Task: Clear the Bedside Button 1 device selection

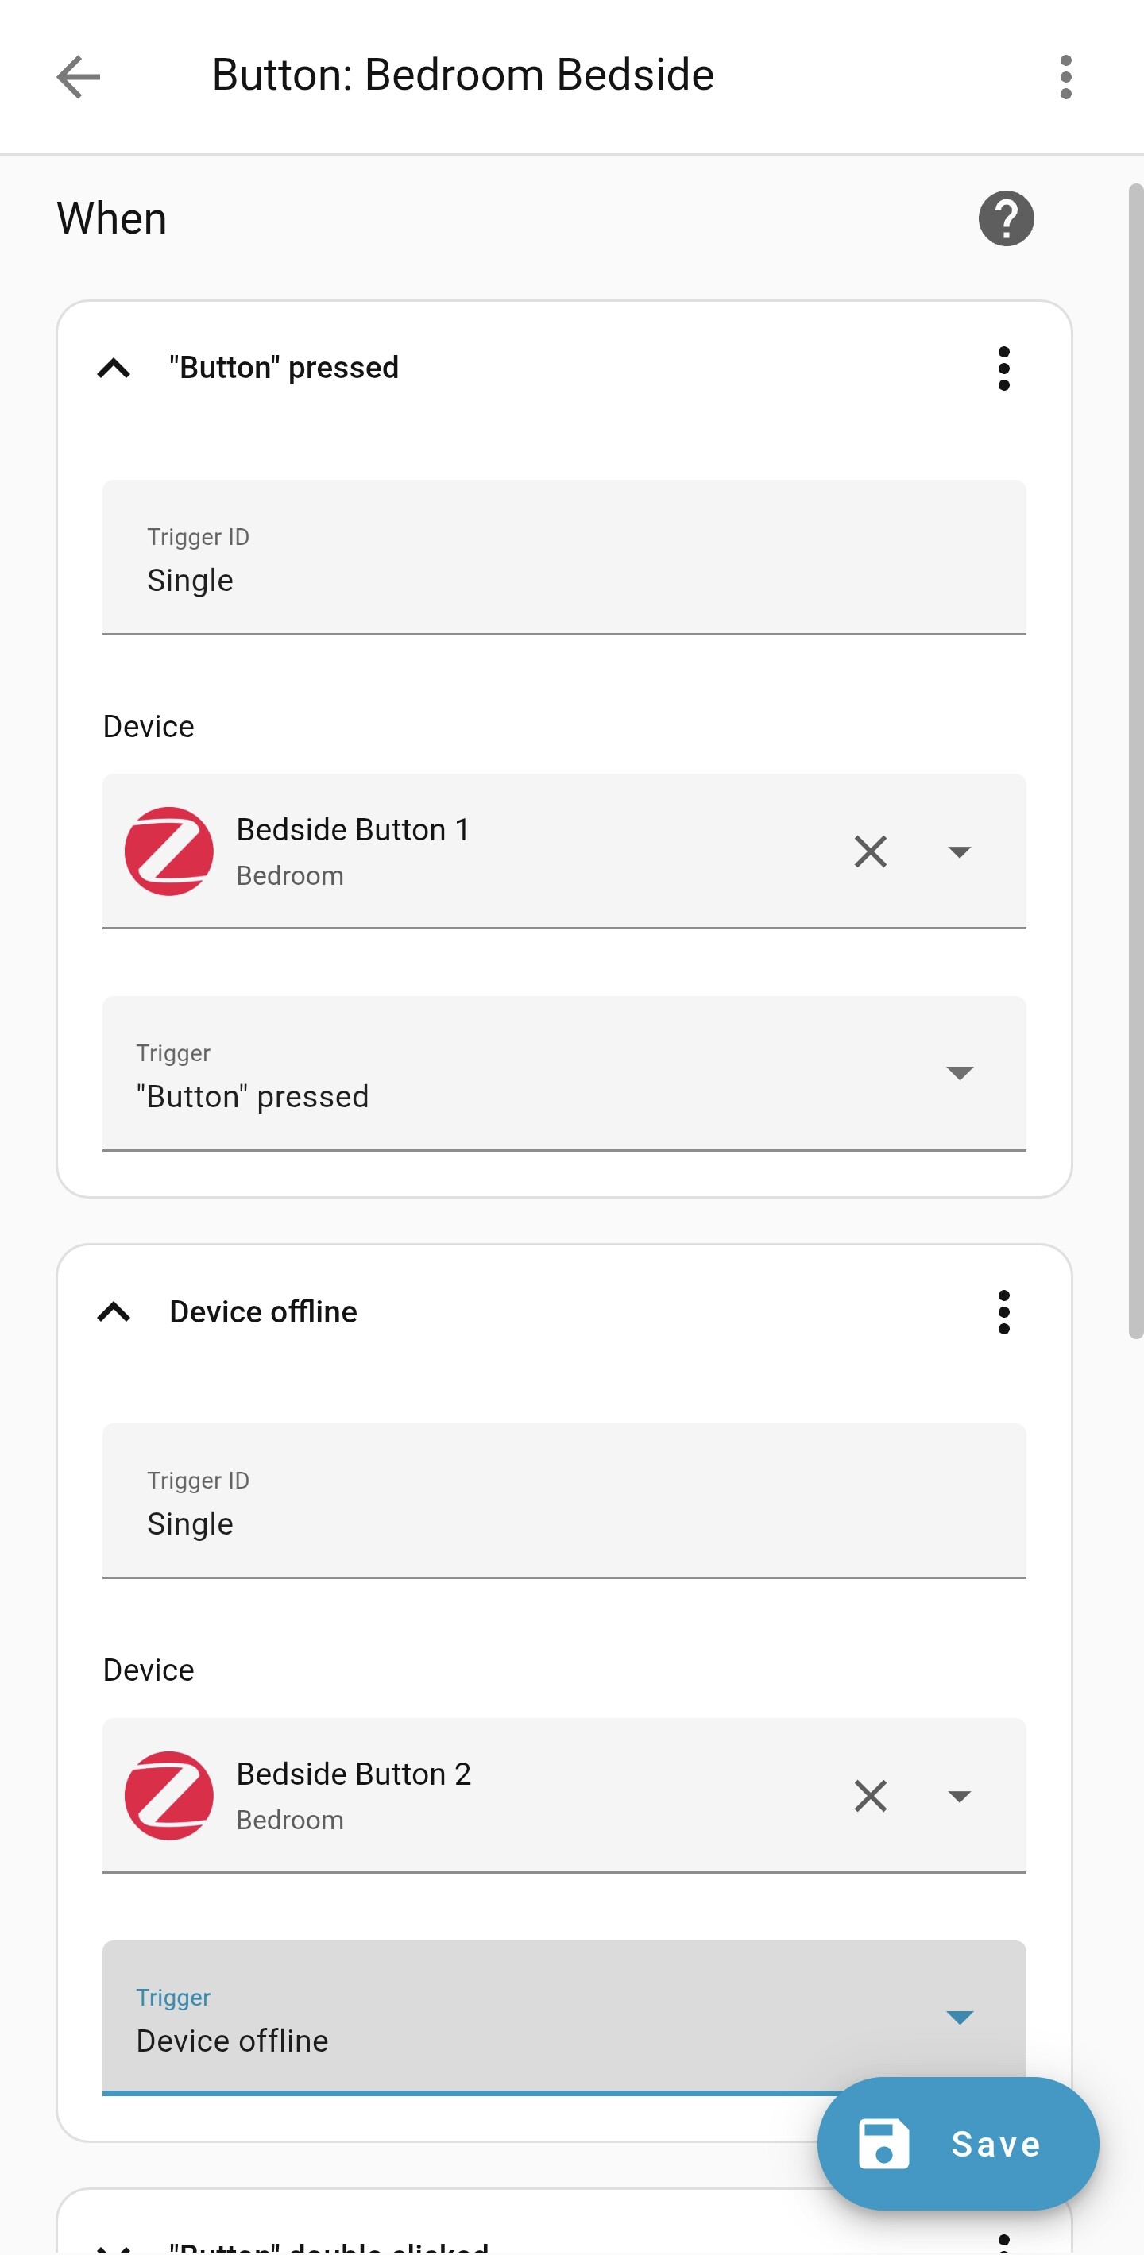Action: tap(870, 851)
